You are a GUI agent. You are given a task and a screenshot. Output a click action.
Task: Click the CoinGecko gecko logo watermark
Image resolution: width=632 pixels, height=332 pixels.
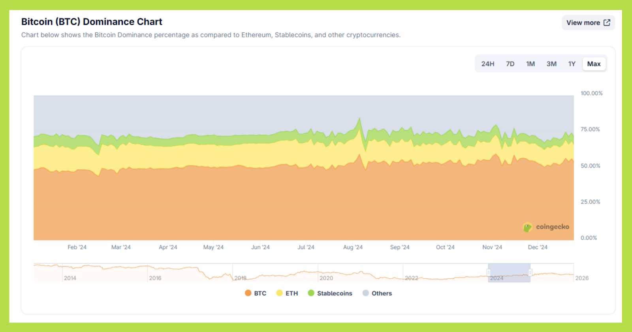click(x=527, y=227)
